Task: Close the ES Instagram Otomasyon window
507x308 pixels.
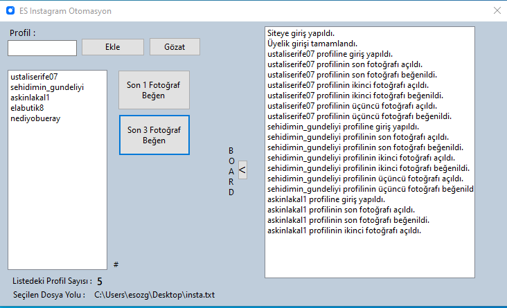Action: coord(497,10)
